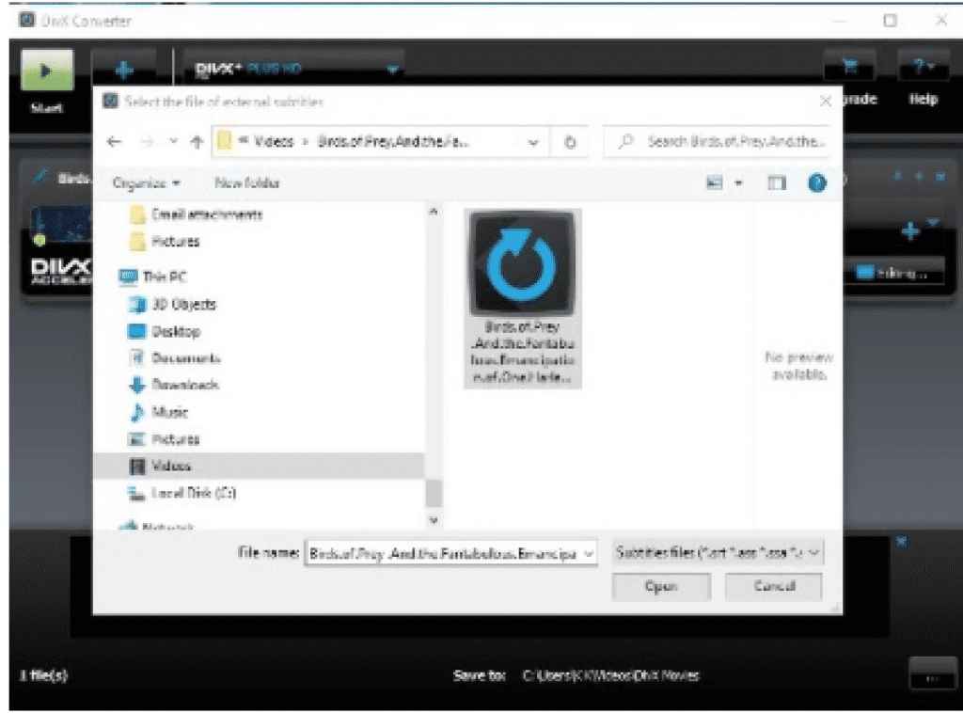This screenshot has height=713, width=963.
Task: Toggle the preview pane
Action: (x=777, y=182)
